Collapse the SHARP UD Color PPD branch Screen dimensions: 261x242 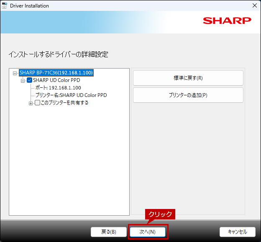(x=23, y=80)
